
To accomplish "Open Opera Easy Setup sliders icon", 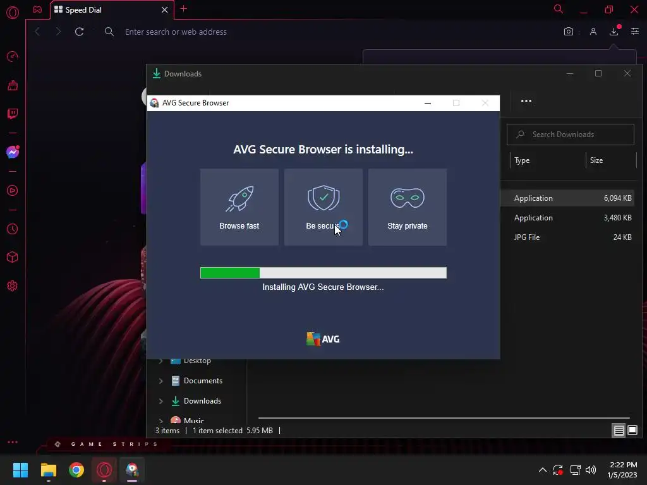I will coord(634,32).
